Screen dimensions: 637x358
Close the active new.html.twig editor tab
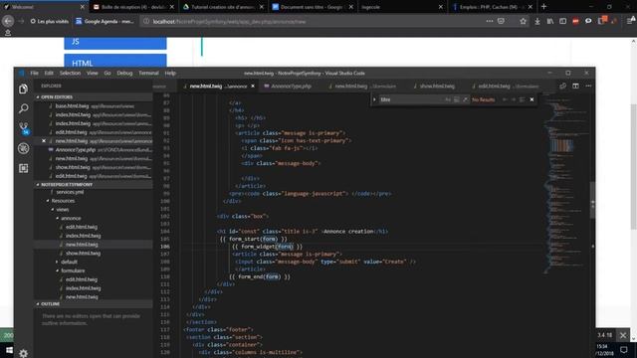click(x=253, y=87)
